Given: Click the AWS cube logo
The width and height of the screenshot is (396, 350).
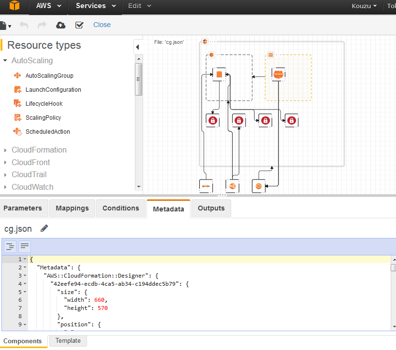Looking at the screenshot, I should tap(15, 5).
